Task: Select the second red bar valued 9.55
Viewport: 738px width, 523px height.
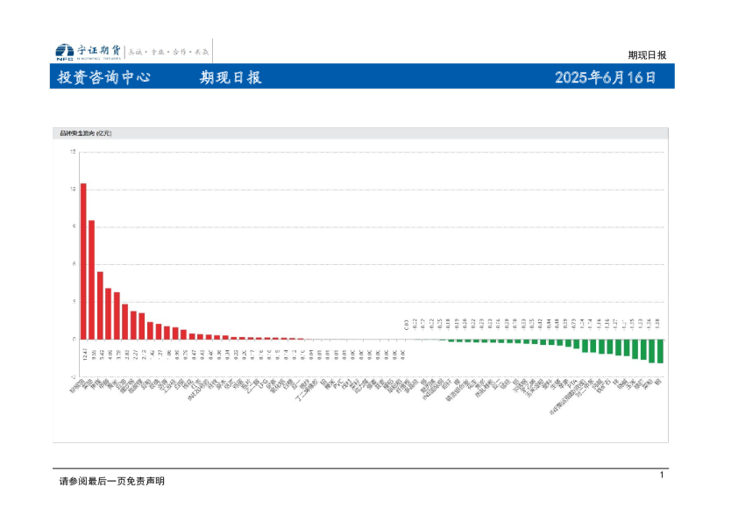Action: click(91, 279)
